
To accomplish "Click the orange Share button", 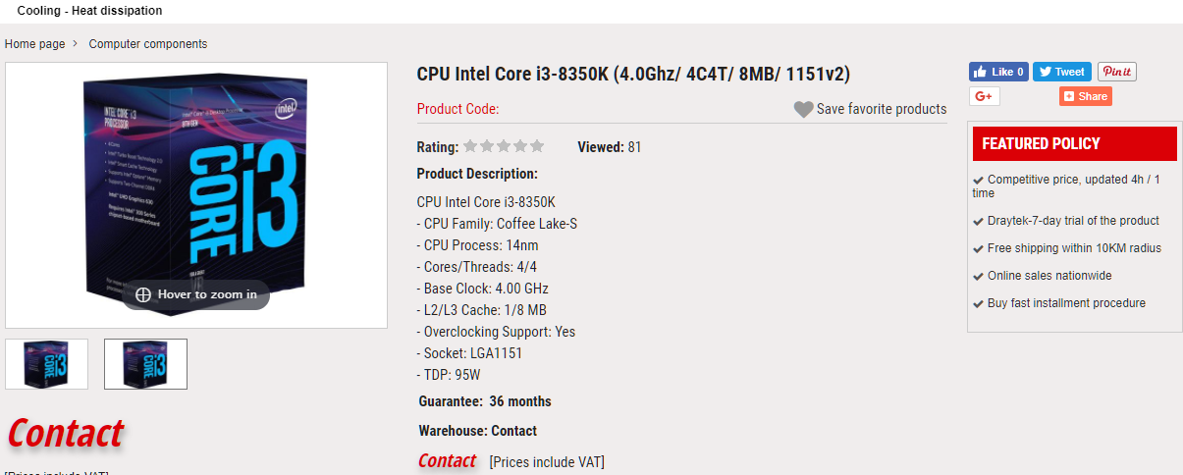I will (1085, 96).
